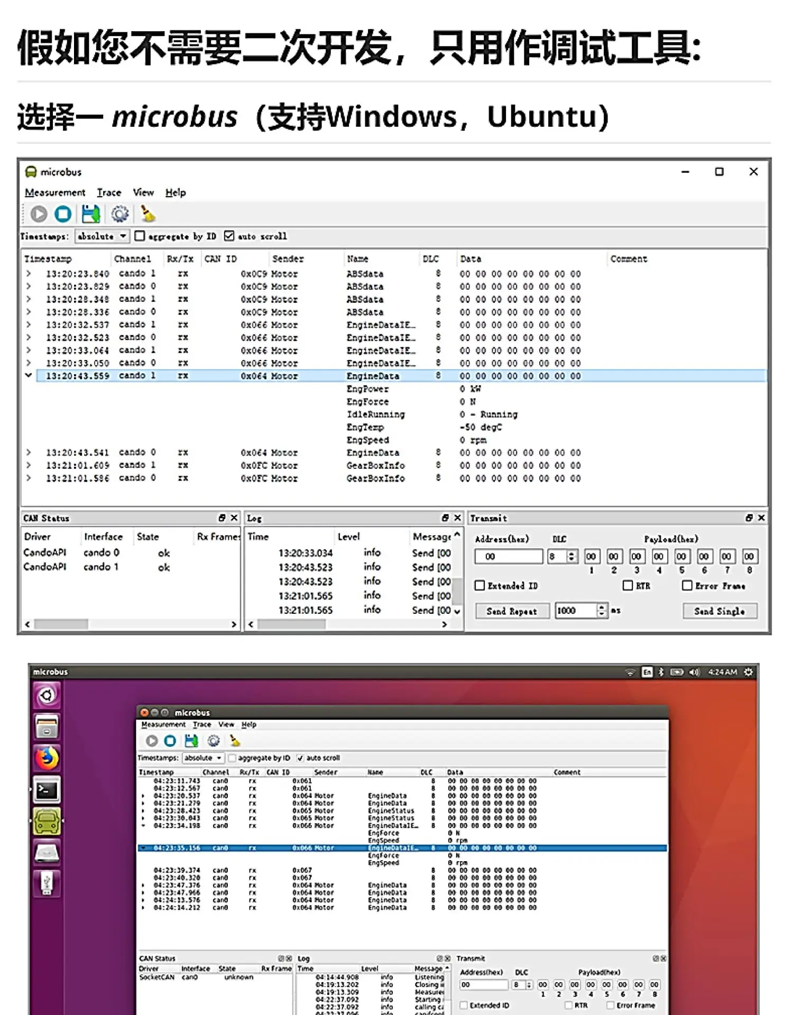Open the sound volume indicator in Ubuntu top bar
793x1015 pixels.
[x=695, y=672]
